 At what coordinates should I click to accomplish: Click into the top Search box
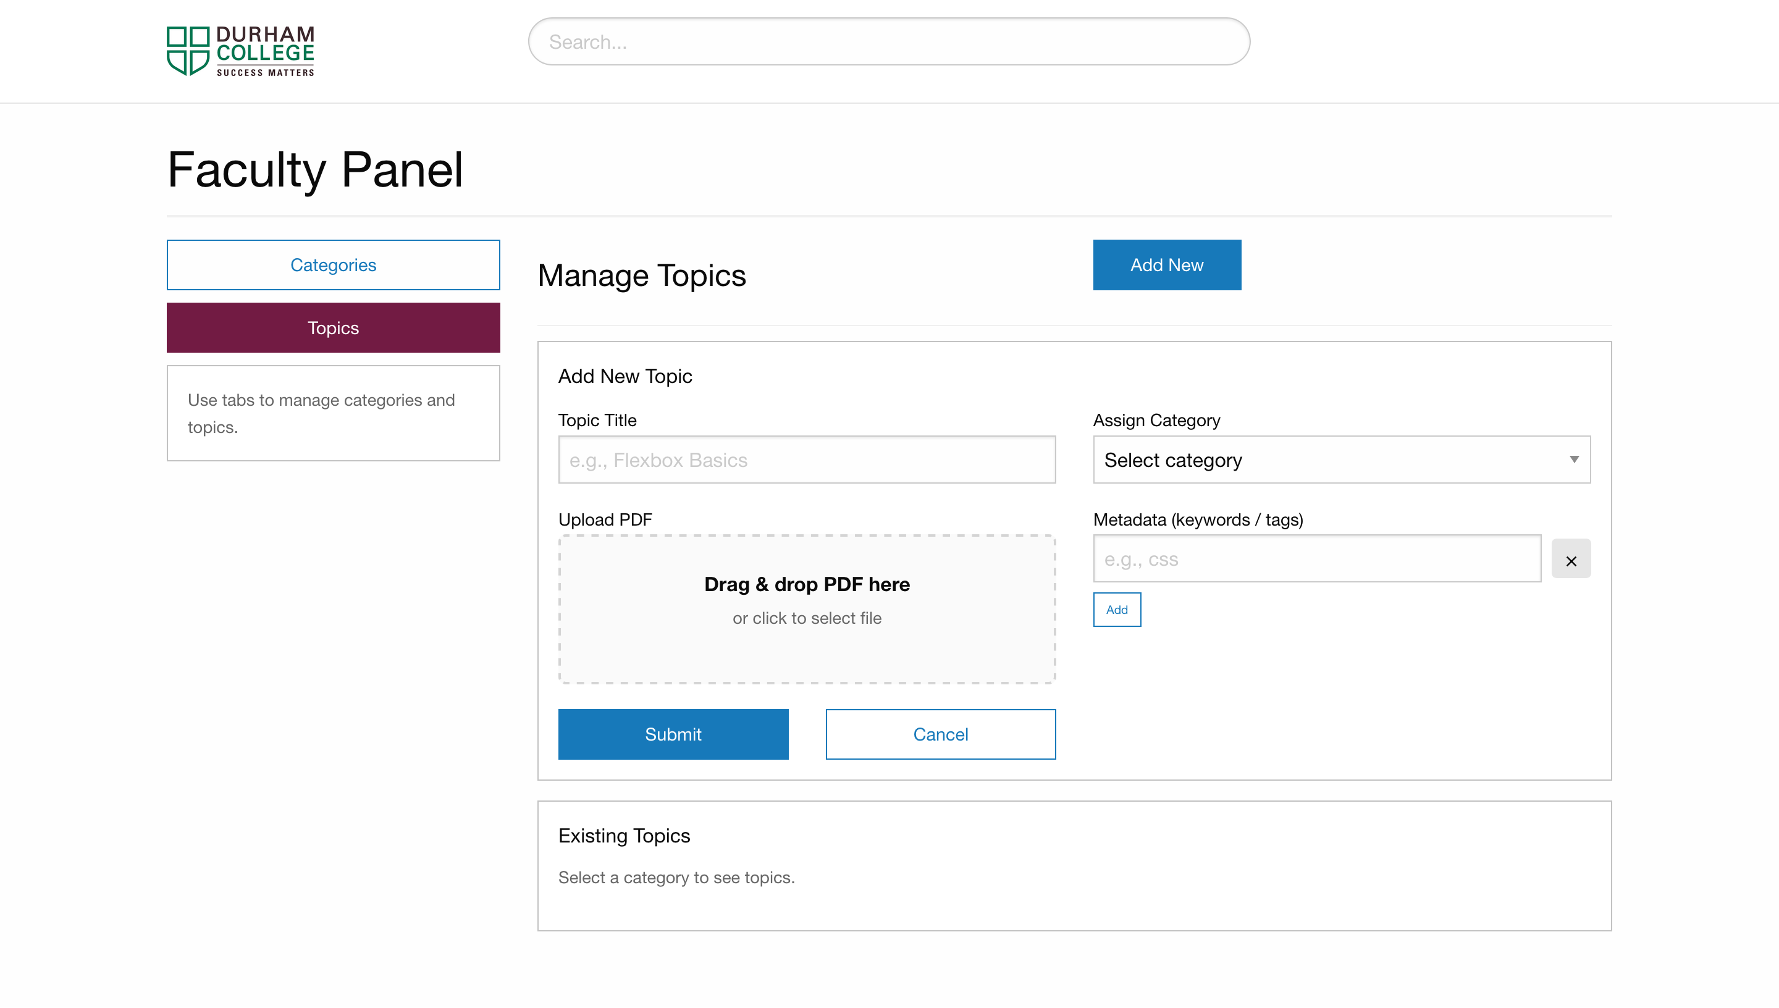[x=888, y=42]
